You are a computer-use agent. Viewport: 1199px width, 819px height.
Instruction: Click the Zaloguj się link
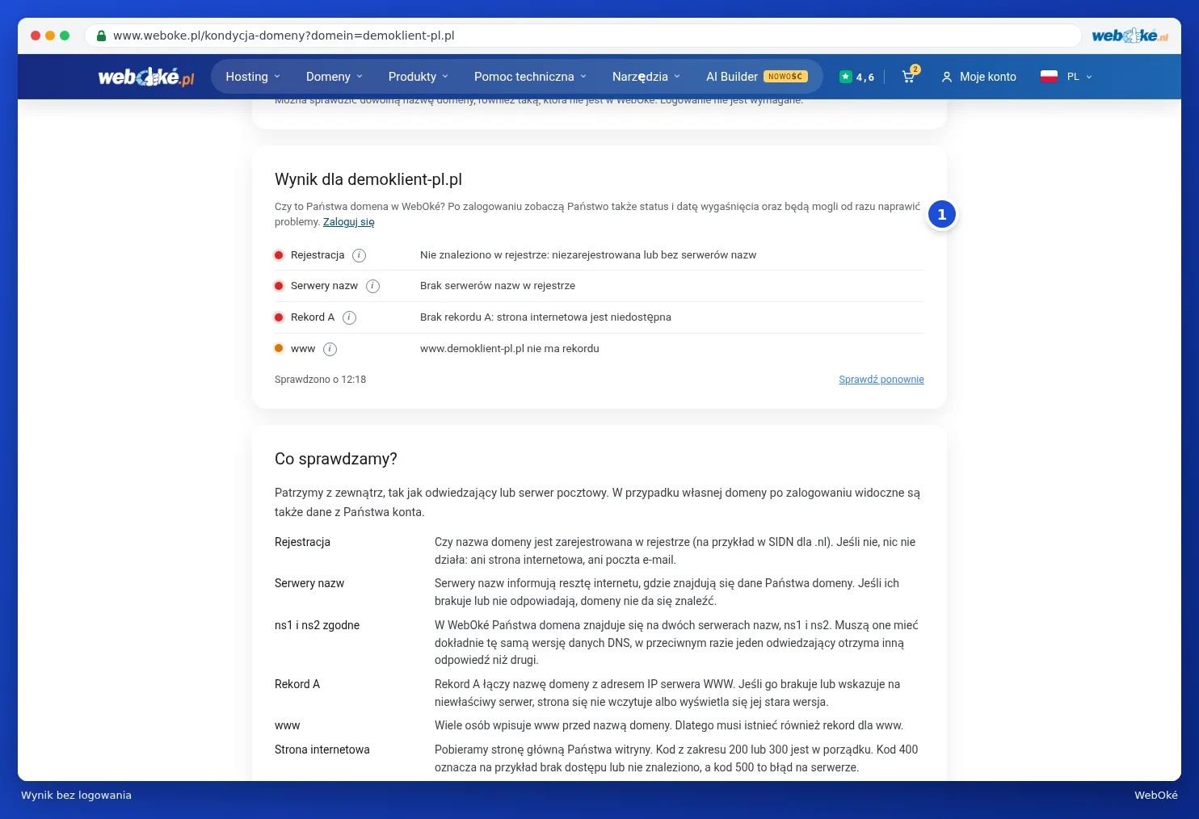pyautogui.click(x=349, y=222)
